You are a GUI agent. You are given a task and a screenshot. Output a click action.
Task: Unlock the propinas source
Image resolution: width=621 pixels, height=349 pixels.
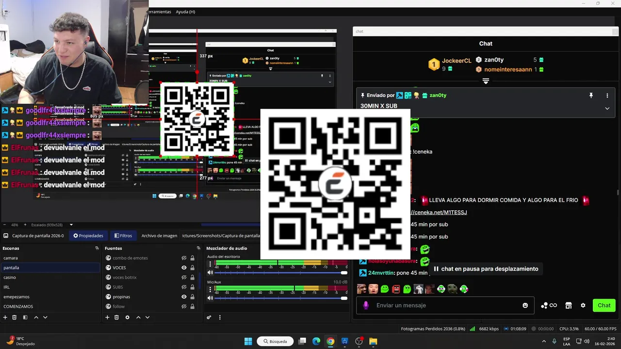(192, 297)
